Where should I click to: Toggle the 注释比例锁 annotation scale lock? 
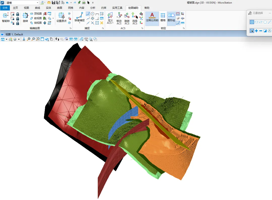pos(152,18)
